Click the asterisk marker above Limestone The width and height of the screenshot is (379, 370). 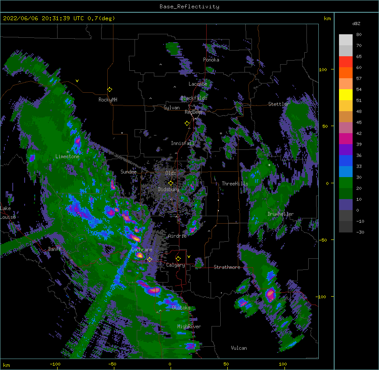(68, 152)
